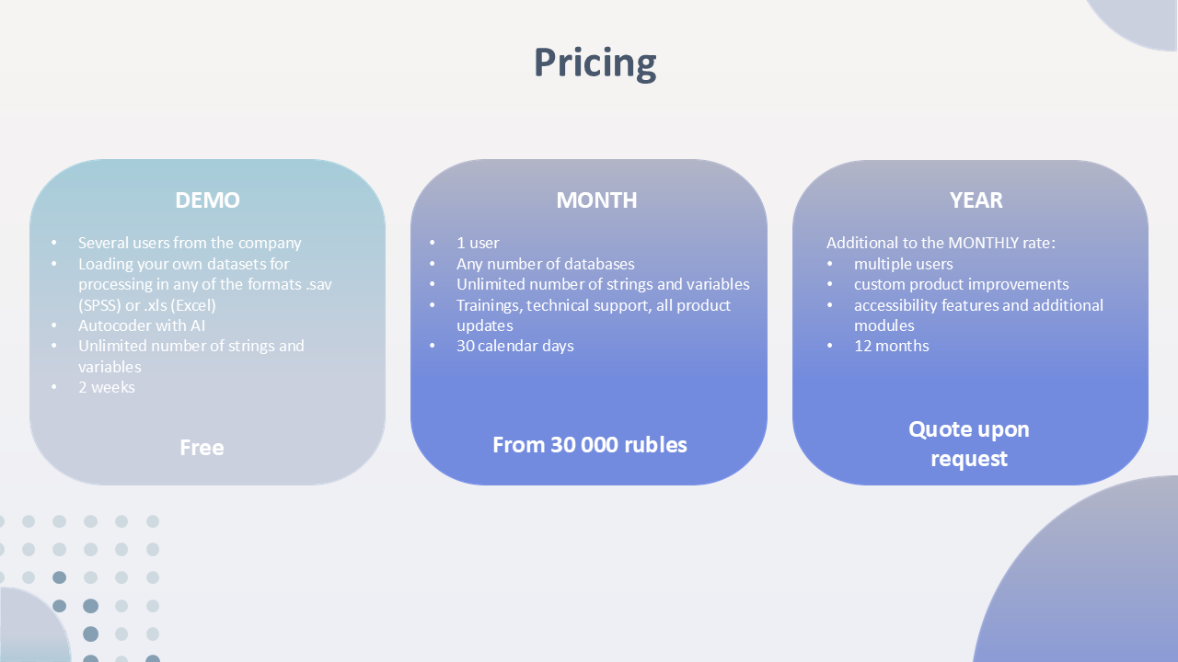Click the From 30 000 rubles price
The height and width of the screenshot is (662, 1178).
click(590, 445)
